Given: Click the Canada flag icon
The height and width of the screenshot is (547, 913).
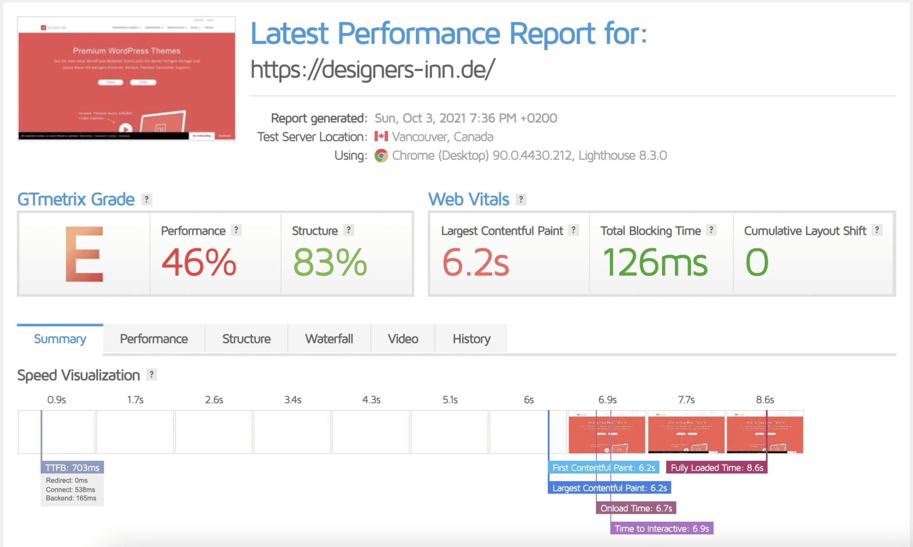Looking at the screenshot, I should (x=381, y=137).
